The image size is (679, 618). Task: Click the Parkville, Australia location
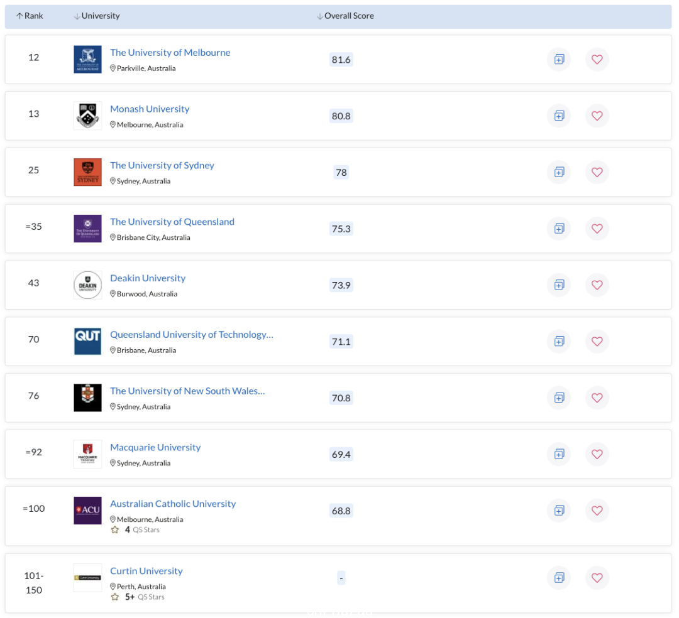click(x=143, y=68)
